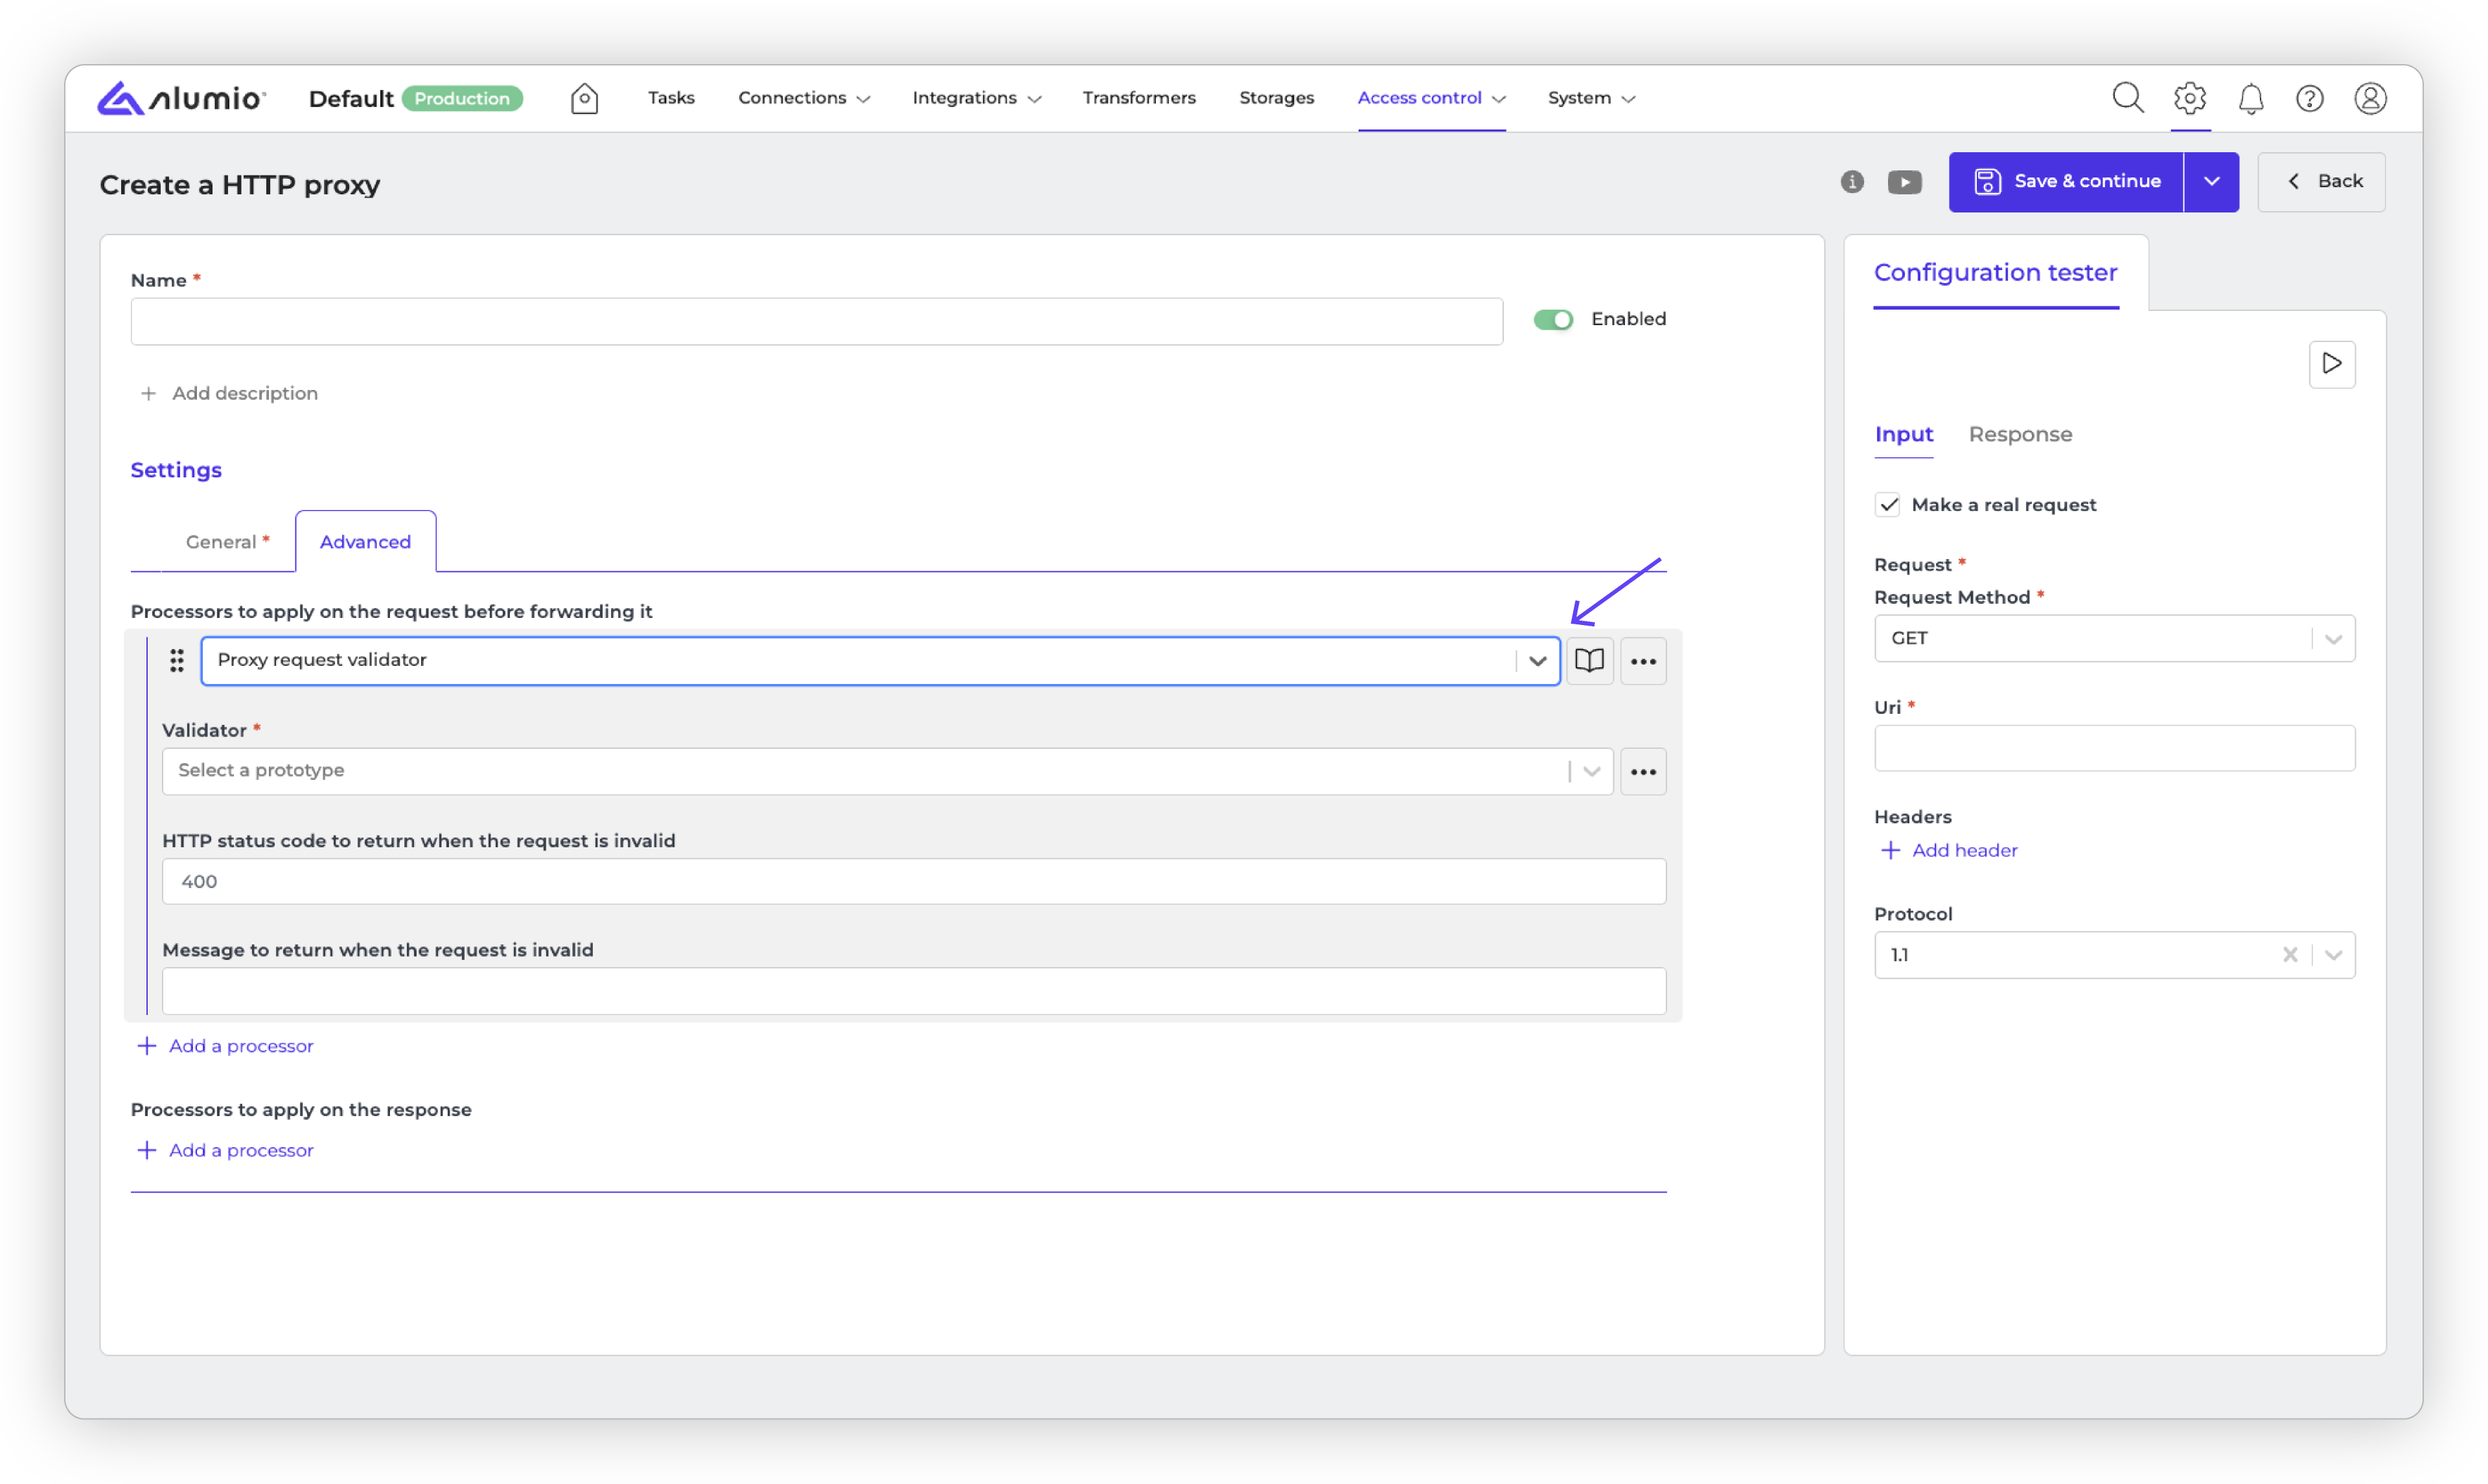Open the Validator prototype dropdown

tap(1591, 771)
